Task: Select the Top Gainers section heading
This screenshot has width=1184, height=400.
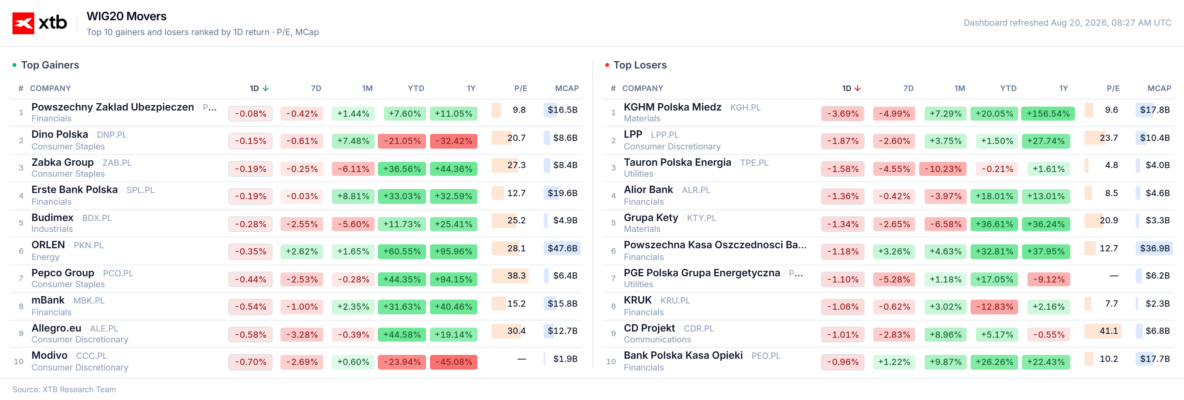Action: pyautogui.click(x=50, y=65)
